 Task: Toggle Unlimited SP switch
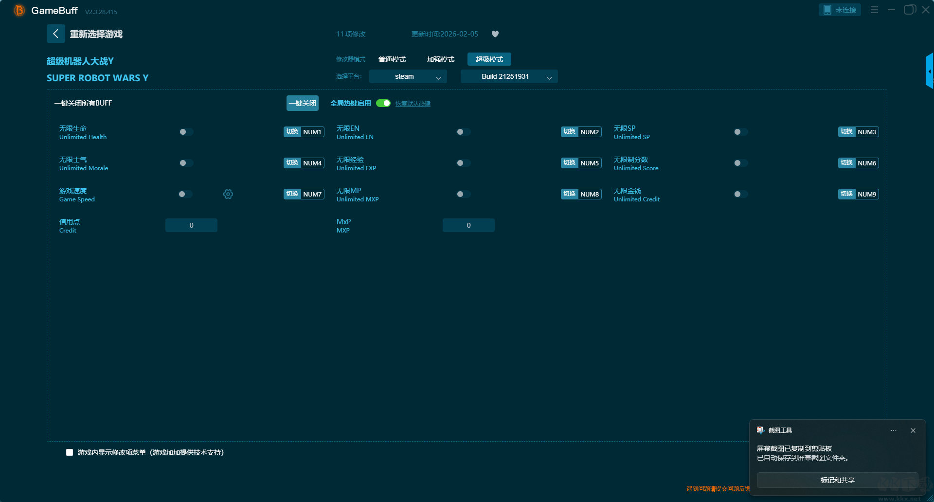pos(740,132)
